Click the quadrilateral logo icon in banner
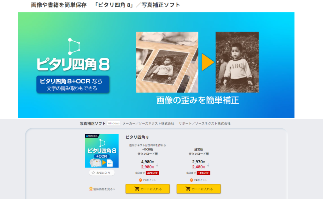Viewport: 323px width, 199px height. click(74, 46)
